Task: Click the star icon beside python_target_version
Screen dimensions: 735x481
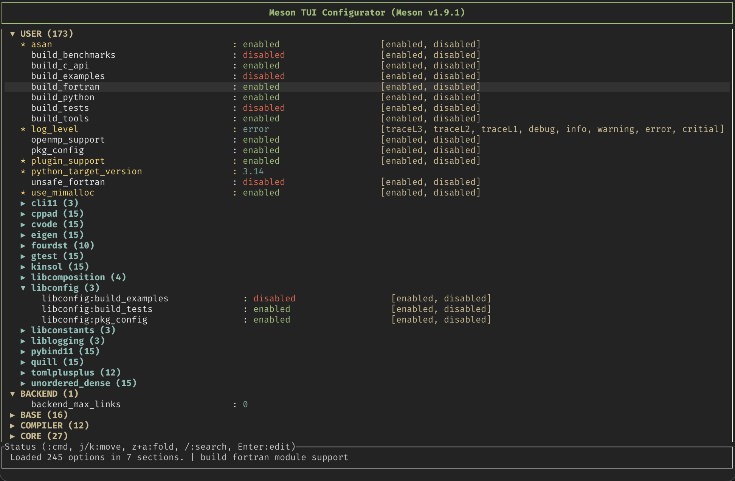Action: (23, 172)
